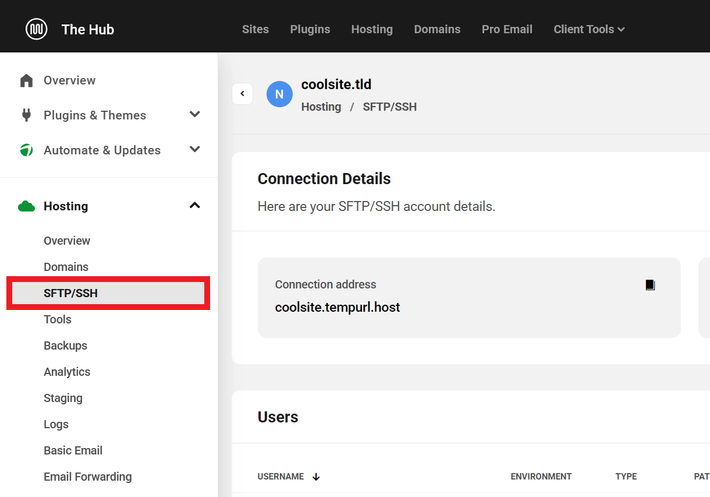Screen dimensions: 710x497
Task: Click the Hosting cloud icon
Action: pos(26,206)
